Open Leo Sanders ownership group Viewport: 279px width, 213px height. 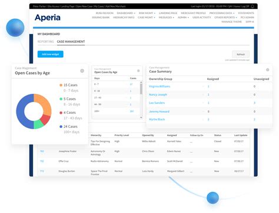point(157,103)
